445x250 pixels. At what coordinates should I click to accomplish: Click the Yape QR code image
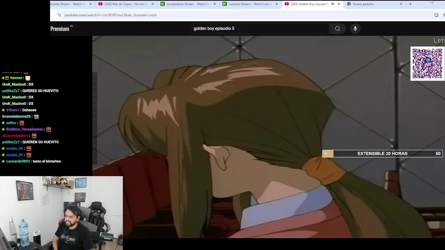(x=427, y=64)
